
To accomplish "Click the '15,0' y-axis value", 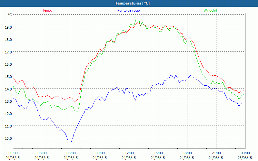I will (8, 77).
